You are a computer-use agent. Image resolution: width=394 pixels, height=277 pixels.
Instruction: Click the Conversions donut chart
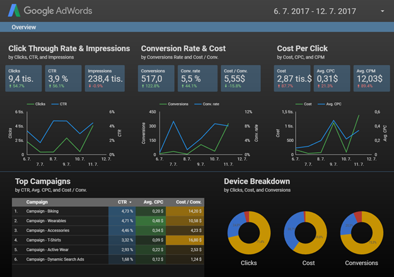click(x=362, y=233)
